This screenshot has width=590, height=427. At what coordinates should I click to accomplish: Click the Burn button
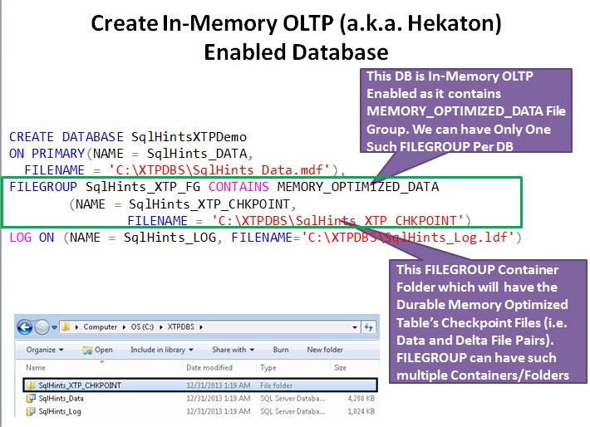(x=281, y=350)
